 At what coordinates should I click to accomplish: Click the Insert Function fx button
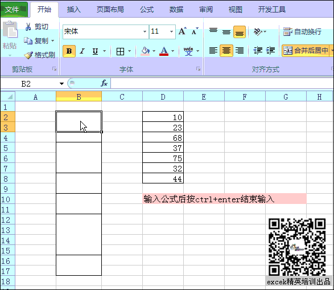(104, 83)
